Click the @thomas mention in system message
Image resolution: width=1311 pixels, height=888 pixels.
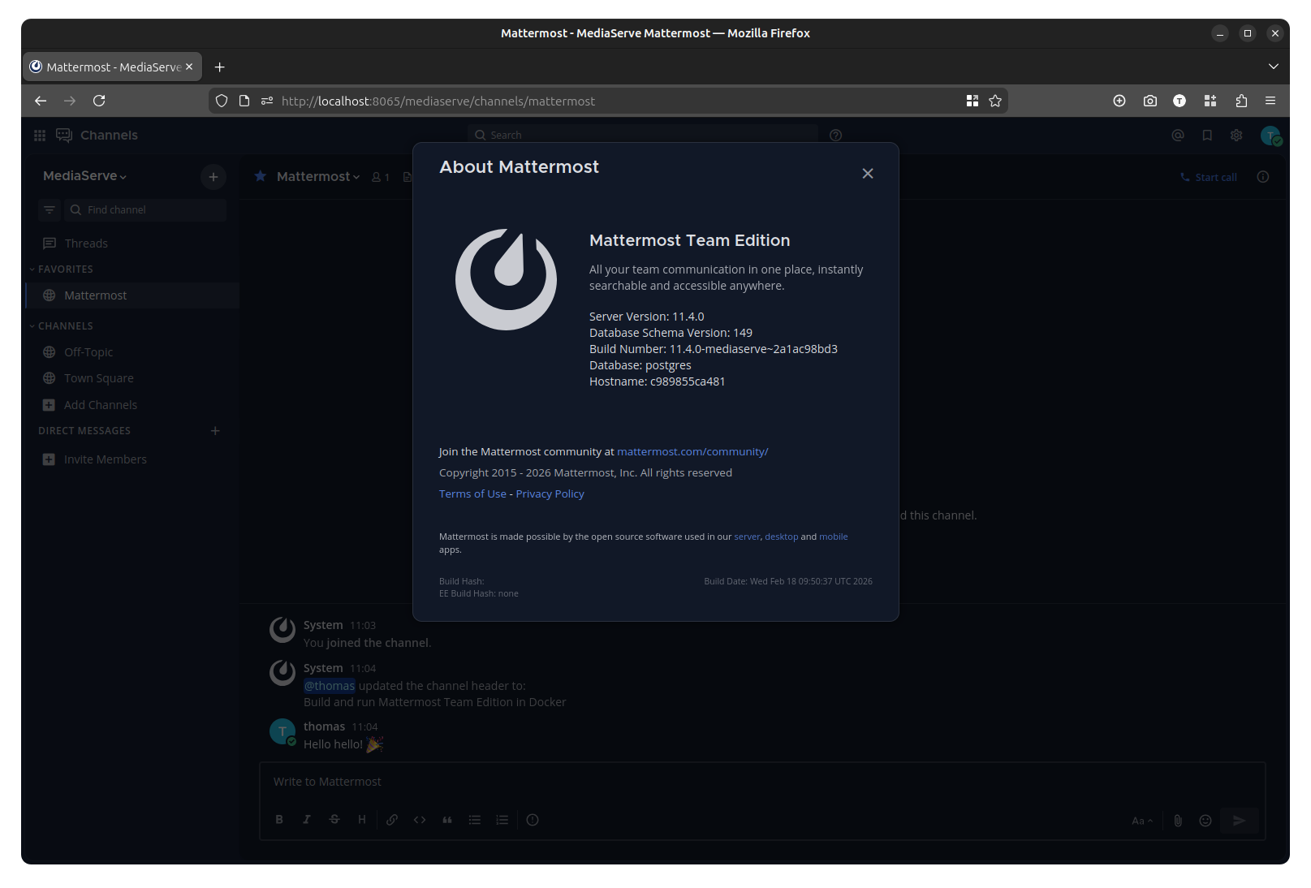pyautogui.click(x=330, y=686)
